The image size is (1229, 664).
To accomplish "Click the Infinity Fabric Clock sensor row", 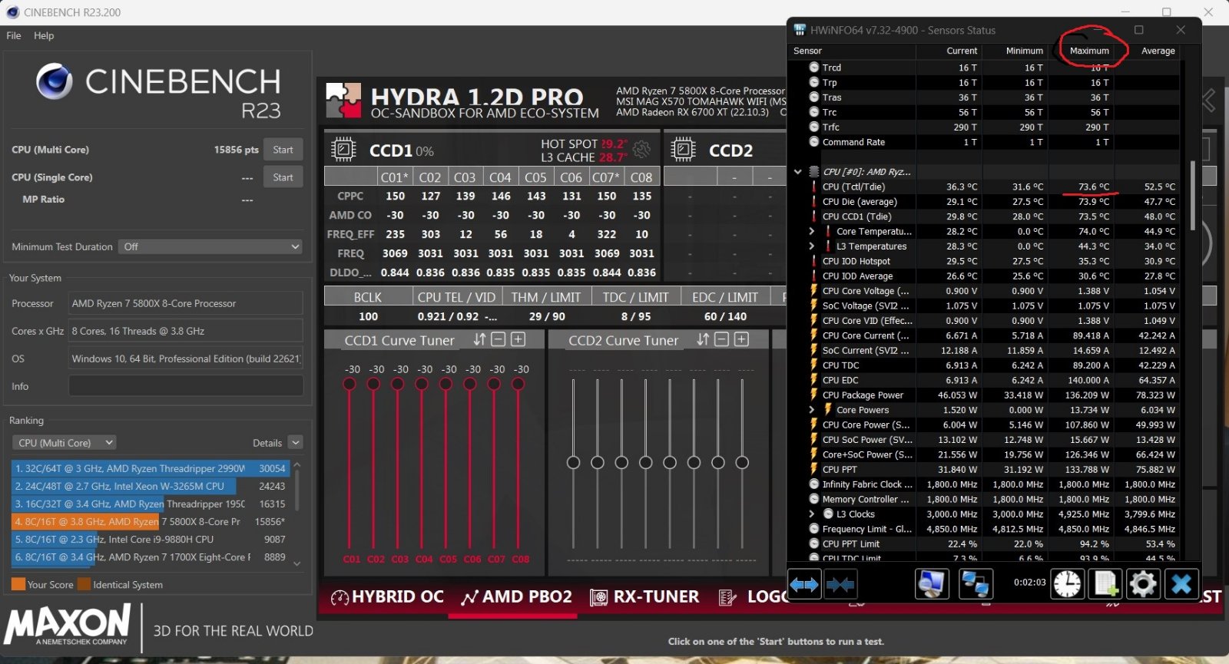I will point(994,484).
